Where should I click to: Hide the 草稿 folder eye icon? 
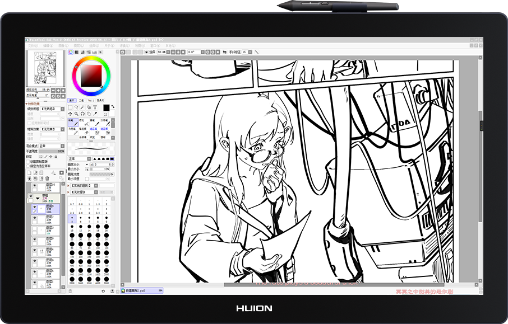coord(31,196)
